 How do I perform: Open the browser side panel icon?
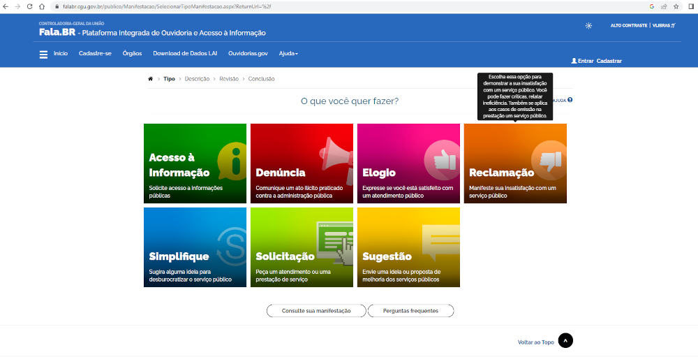(691, 6)
